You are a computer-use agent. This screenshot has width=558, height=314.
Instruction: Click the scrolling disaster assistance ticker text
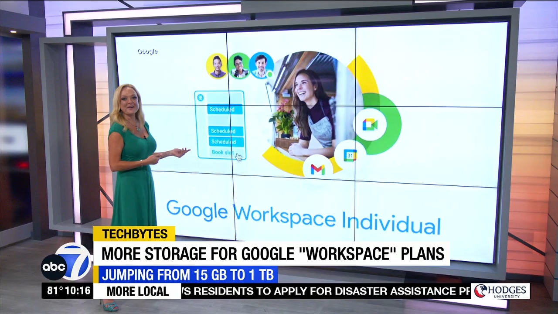point(326,291)
